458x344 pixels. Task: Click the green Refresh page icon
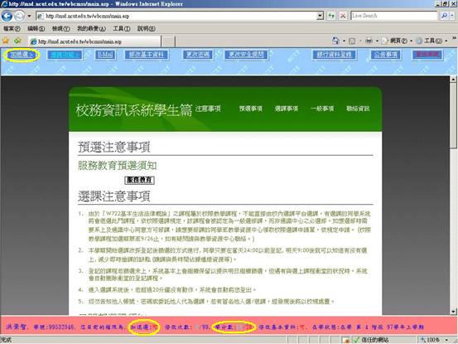[331, 16]
